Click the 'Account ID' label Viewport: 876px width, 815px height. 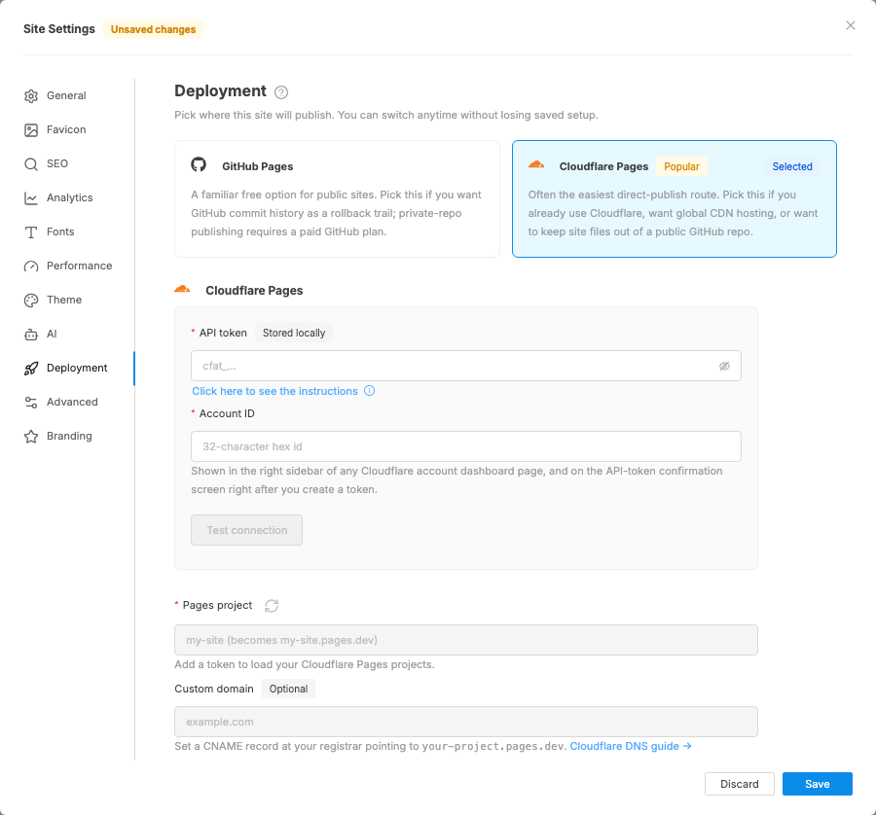coord(227,413)
